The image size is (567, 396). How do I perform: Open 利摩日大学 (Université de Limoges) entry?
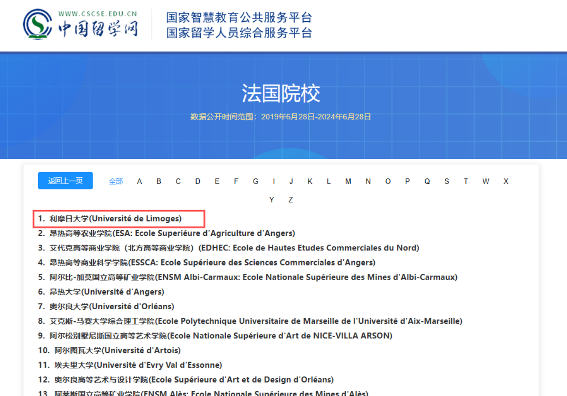(115, 219)
